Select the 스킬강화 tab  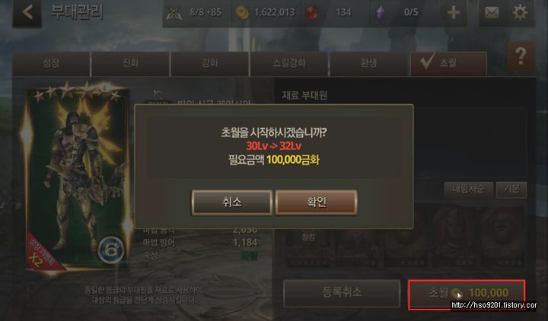click(x=289, y=64)
